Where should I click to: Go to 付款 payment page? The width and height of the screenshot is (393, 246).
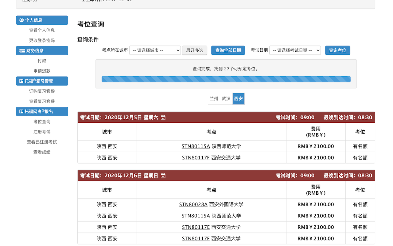pos(42,61)
